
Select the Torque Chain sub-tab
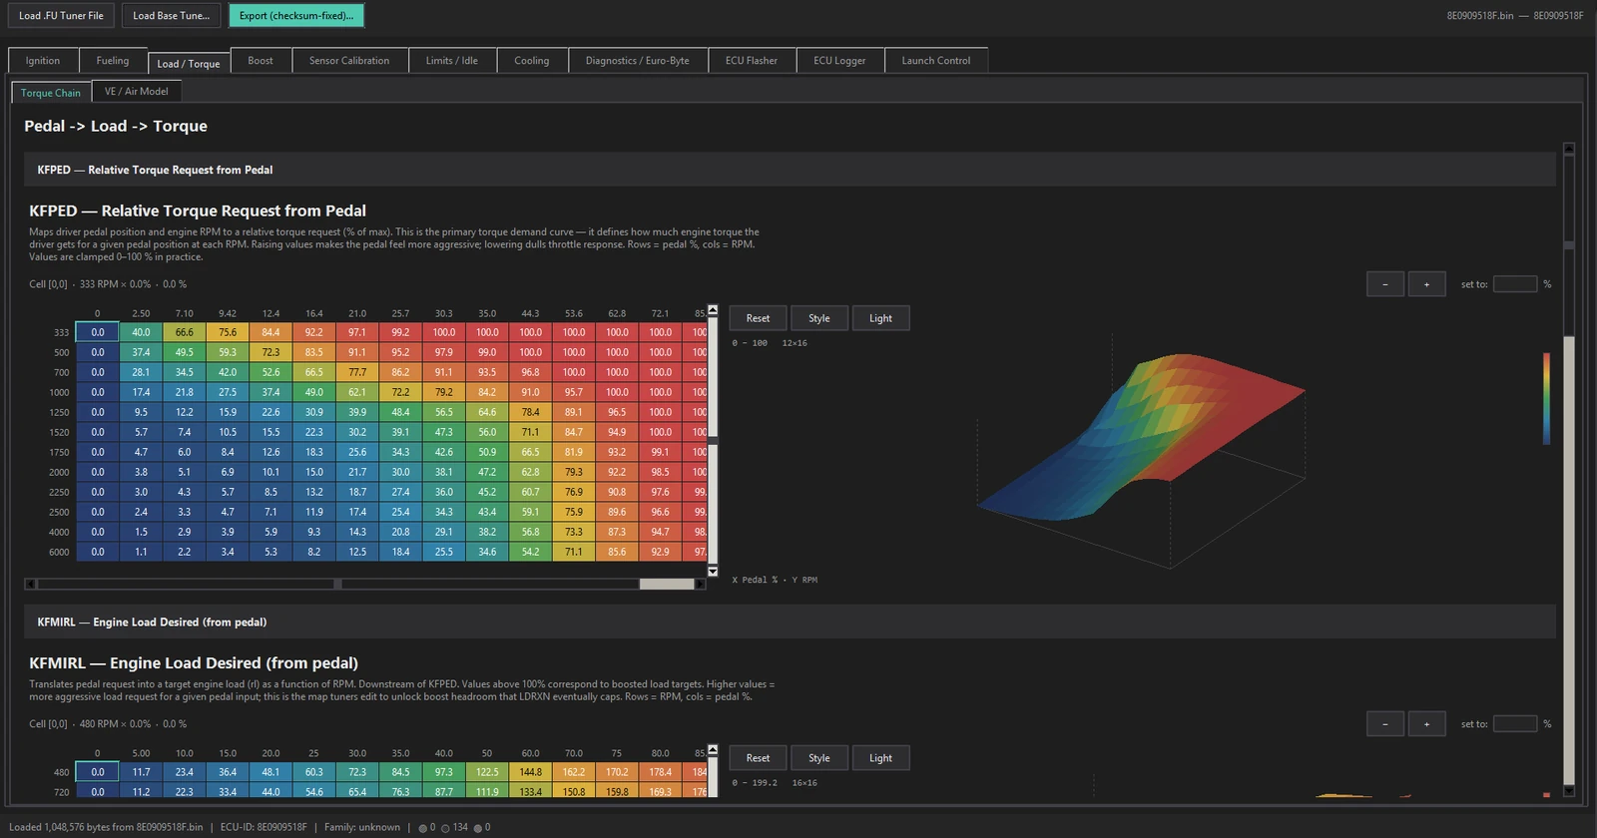coord(51,93)
